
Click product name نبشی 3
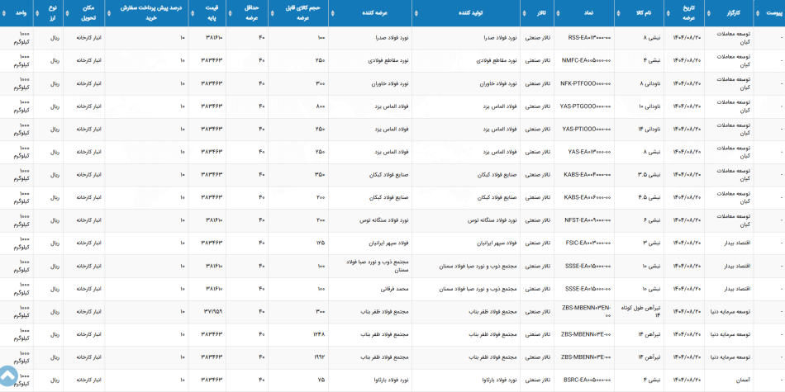pyautogui.click(x=653, y=243)
